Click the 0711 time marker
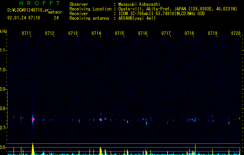The width and height of the screenshot is (244, 155). click(x=26, y=33)
